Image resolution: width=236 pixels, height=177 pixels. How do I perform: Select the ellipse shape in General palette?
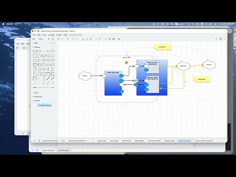coord(52,51)
